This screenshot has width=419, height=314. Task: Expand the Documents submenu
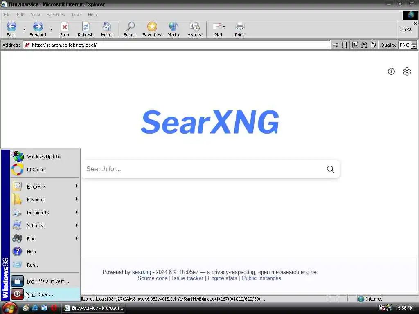click(x=45, y=213)
